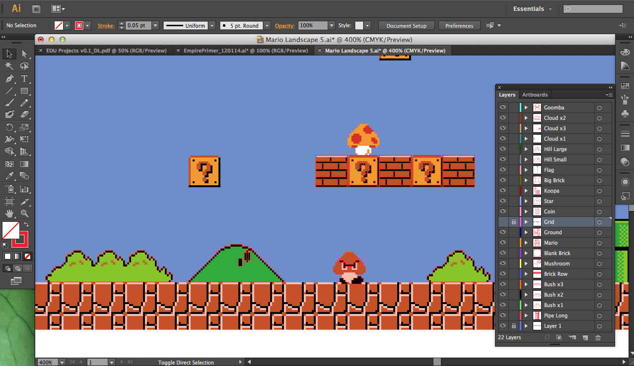This screenshot has height=366, width=634.
Task: Unlock the Grid layer
Action: (513, 222)
